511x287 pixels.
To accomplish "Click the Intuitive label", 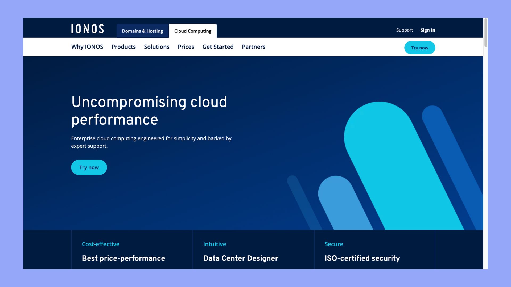I will [x=215, y=244].
